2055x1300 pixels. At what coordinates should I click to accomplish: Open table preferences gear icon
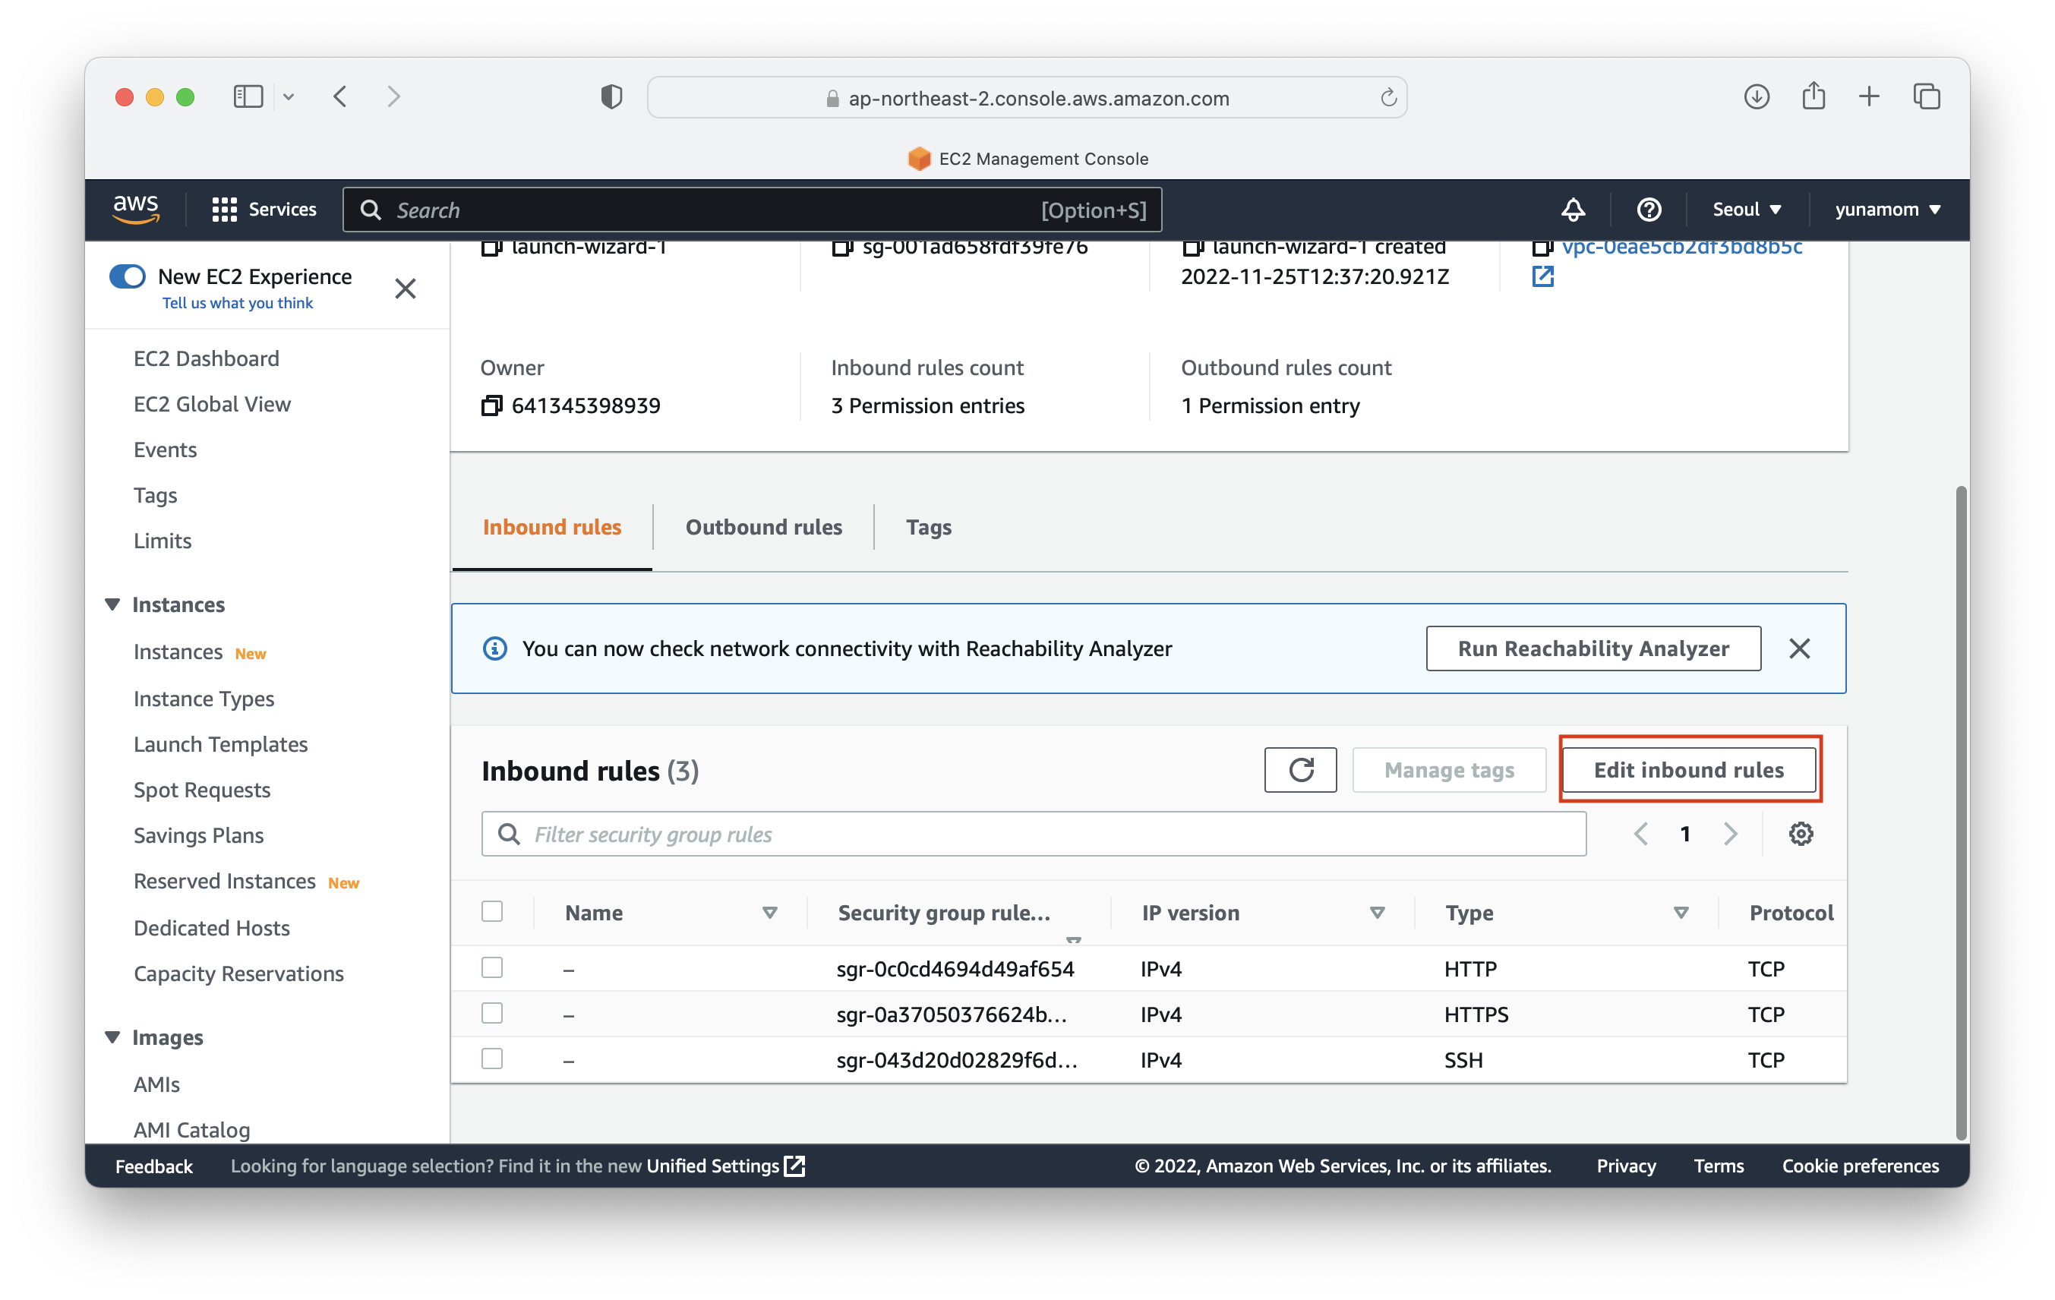click(x=1801, y=834)
